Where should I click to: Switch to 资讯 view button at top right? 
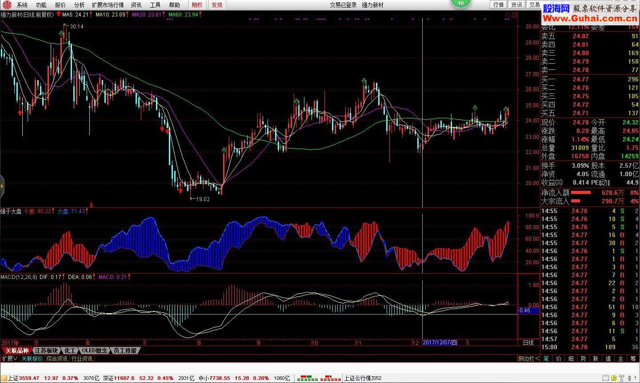(x=516, y=4)
